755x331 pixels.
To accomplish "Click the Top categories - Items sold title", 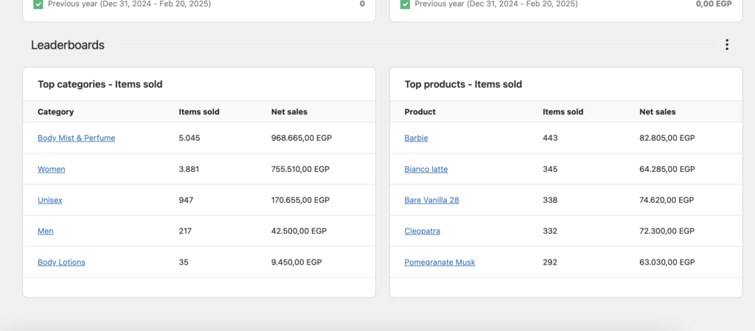I will (100, 84).
